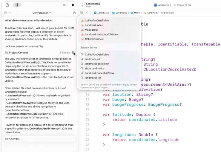Open LandmarkHorizontalListView.swift link in response
This screenshot has height=152, width=221.
click(27, 114)
